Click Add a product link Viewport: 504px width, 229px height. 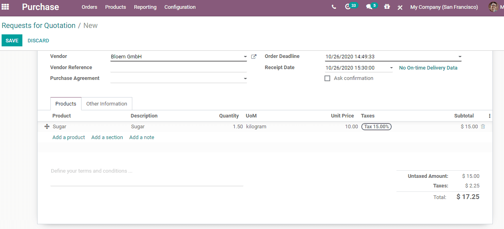(x=69, y=137)
